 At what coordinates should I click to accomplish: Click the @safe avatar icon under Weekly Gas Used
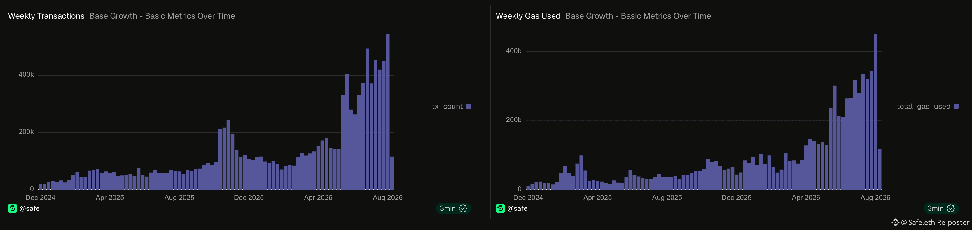[x=500, y=208]
